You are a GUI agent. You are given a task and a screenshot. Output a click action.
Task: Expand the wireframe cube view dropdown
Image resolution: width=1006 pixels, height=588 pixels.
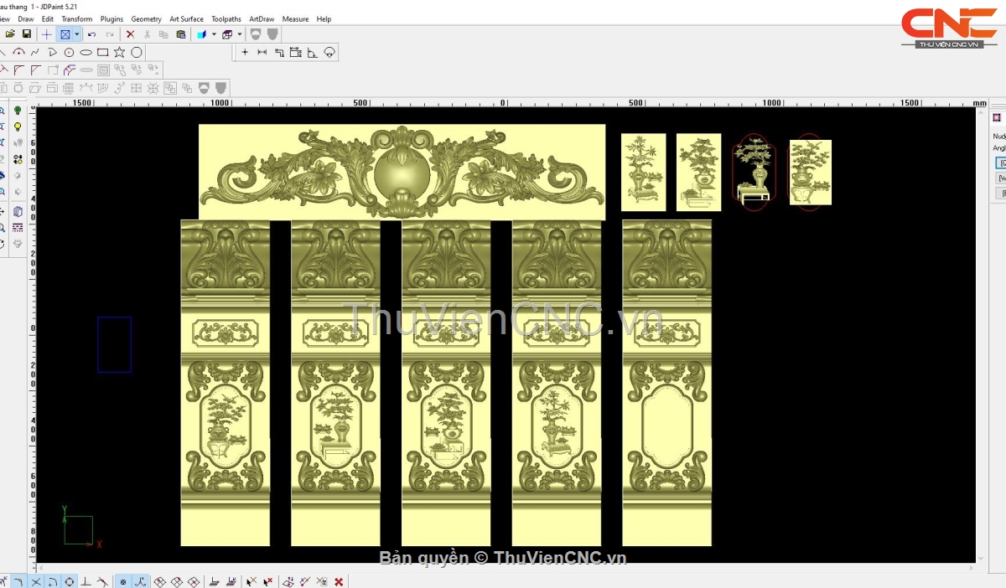point(240,34)
